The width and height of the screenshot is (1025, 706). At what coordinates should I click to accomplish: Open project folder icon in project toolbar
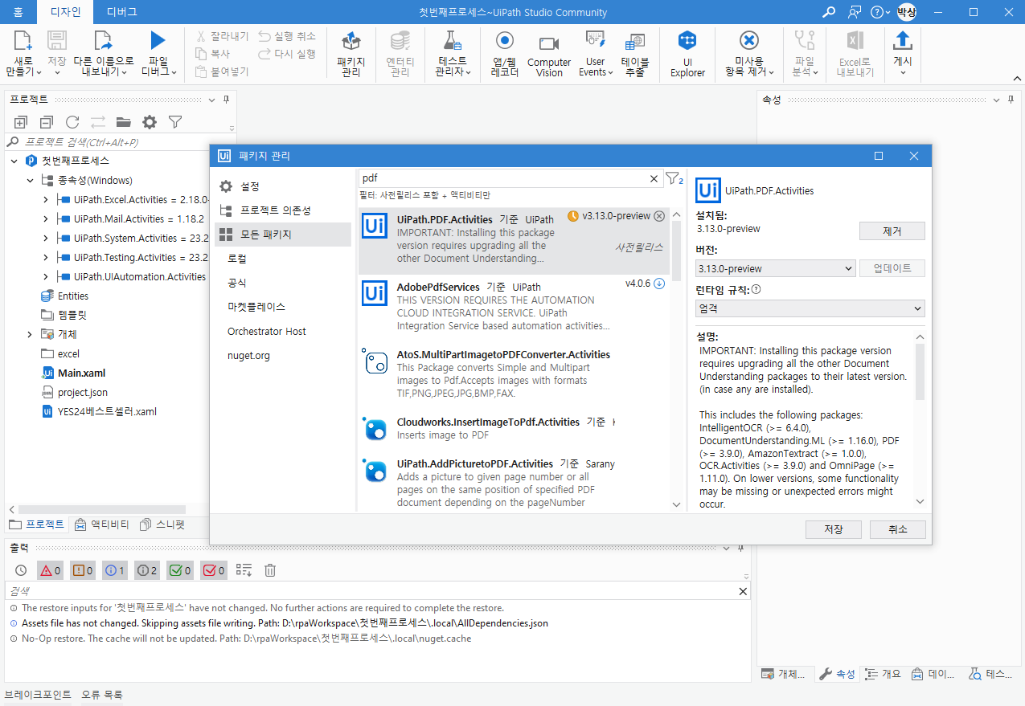point(123,122)
